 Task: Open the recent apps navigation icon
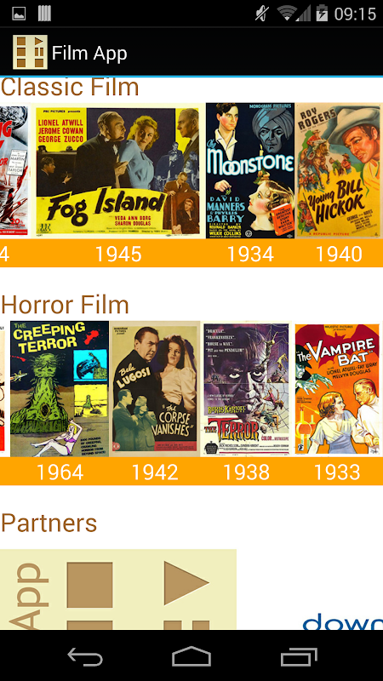(x=299, y=656)
